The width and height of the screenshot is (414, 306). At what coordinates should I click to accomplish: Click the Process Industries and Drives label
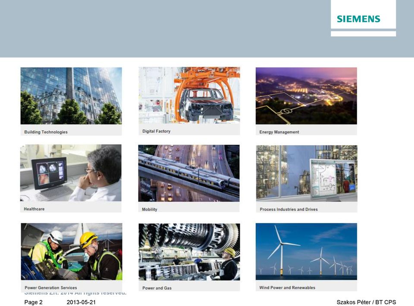289,210
